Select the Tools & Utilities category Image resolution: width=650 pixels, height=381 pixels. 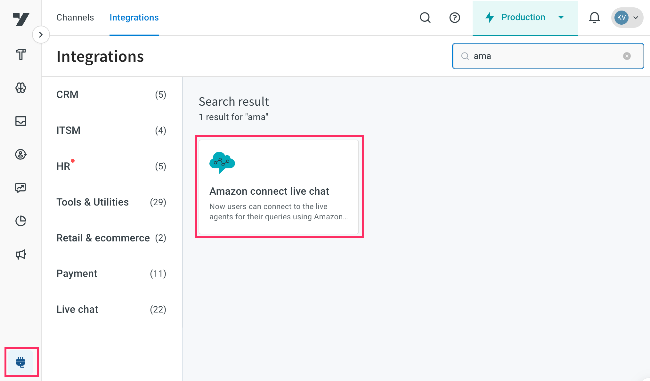point(111,202)
